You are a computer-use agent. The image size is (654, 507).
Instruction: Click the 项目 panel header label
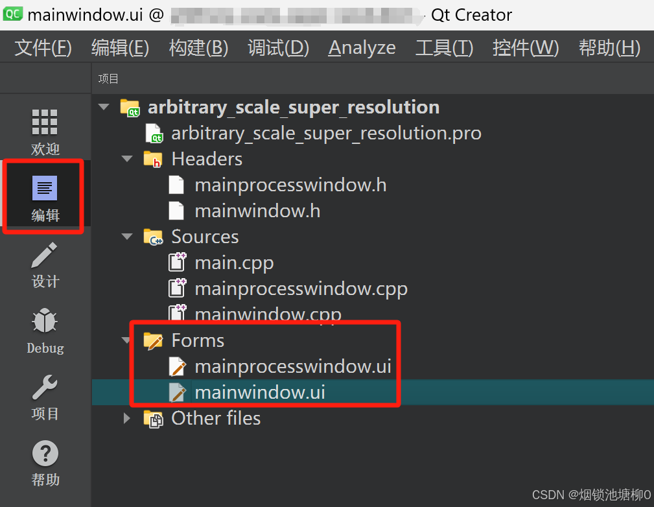click(108, 78)
